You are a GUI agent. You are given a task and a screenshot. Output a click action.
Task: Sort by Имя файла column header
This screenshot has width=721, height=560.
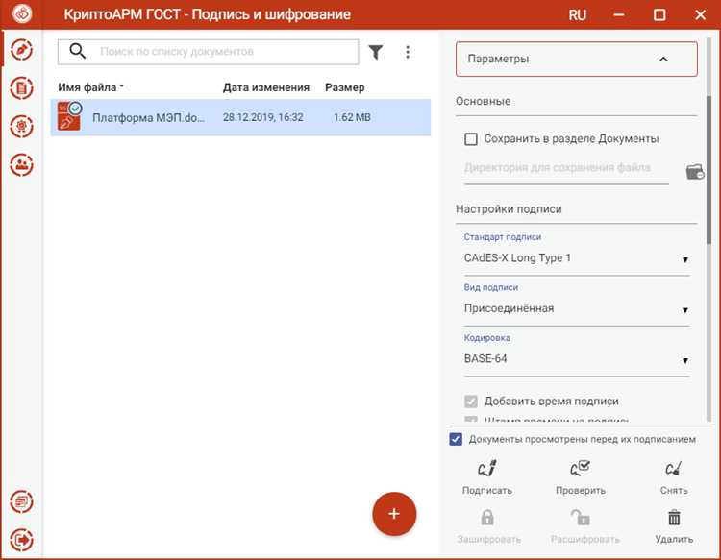coord(90,87)
